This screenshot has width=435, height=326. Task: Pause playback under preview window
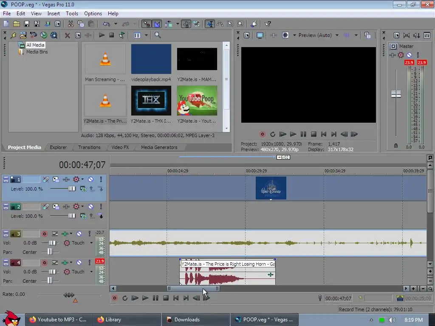[303, 134]
